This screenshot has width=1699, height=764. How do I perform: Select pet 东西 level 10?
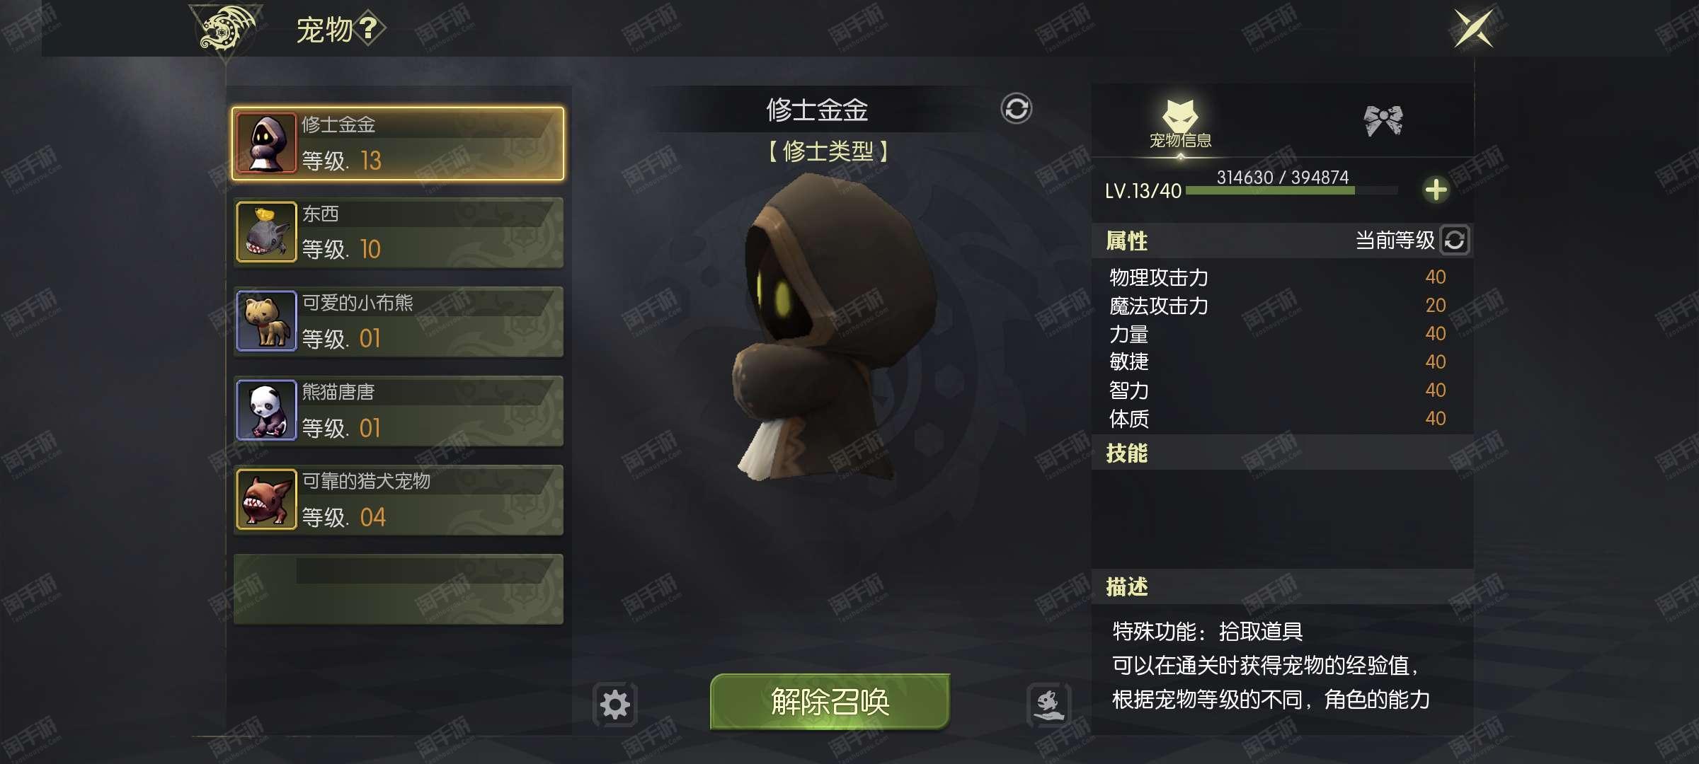click(399, 233)
